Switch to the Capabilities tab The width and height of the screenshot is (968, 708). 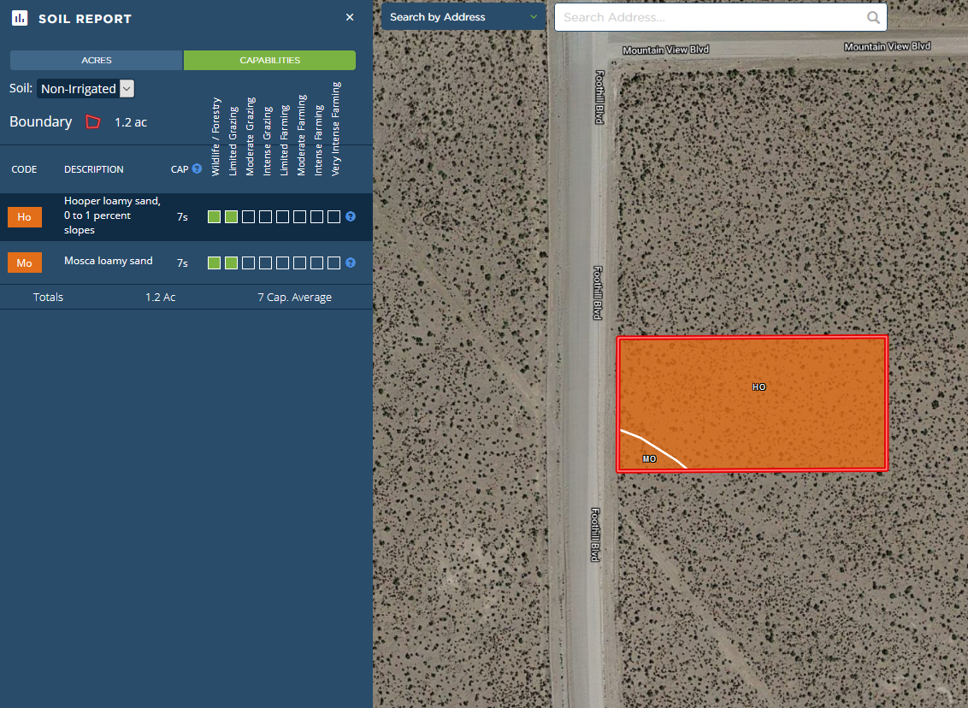269,61
